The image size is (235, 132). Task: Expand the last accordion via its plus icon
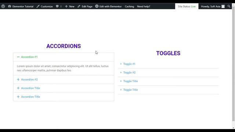click(18, 97)
